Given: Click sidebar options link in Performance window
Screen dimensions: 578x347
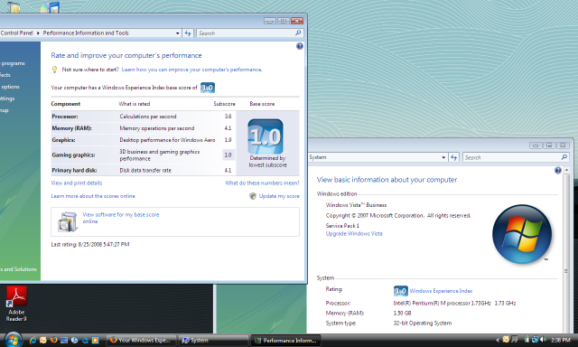Looking at the screenshot, I should (x=10, y=87).
